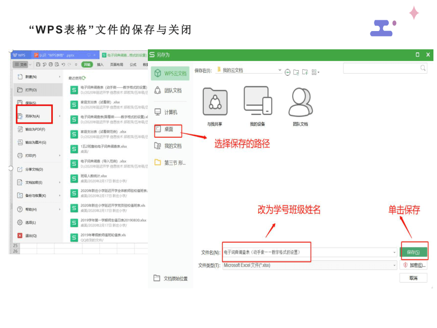437x328 pixels.
Task: Click the search field in Save As dialog
Action: click(x=385, y=68)
